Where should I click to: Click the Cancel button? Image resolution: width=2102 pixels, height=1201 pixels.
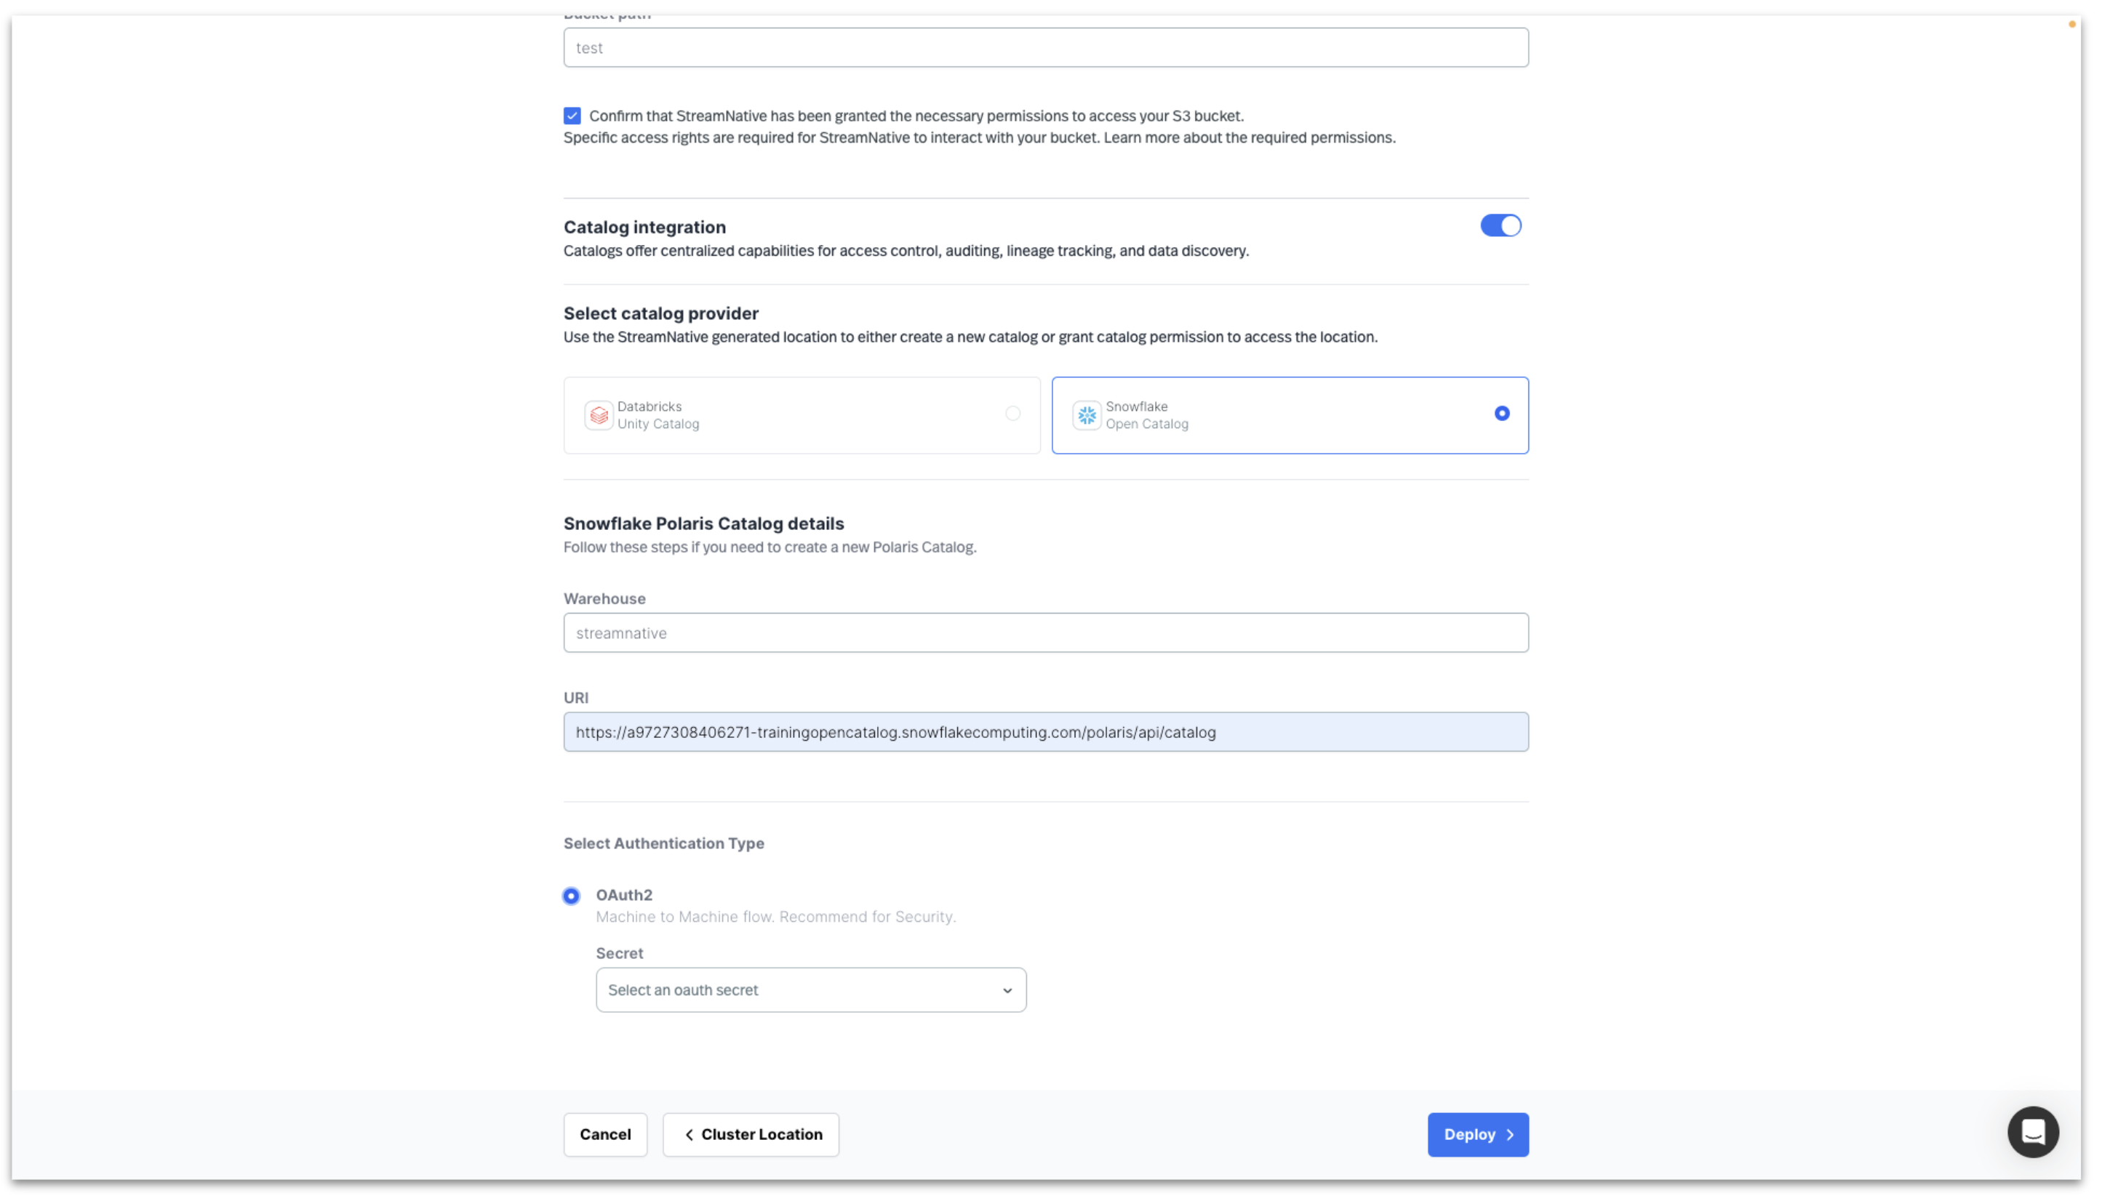[x=605, y=1134]
